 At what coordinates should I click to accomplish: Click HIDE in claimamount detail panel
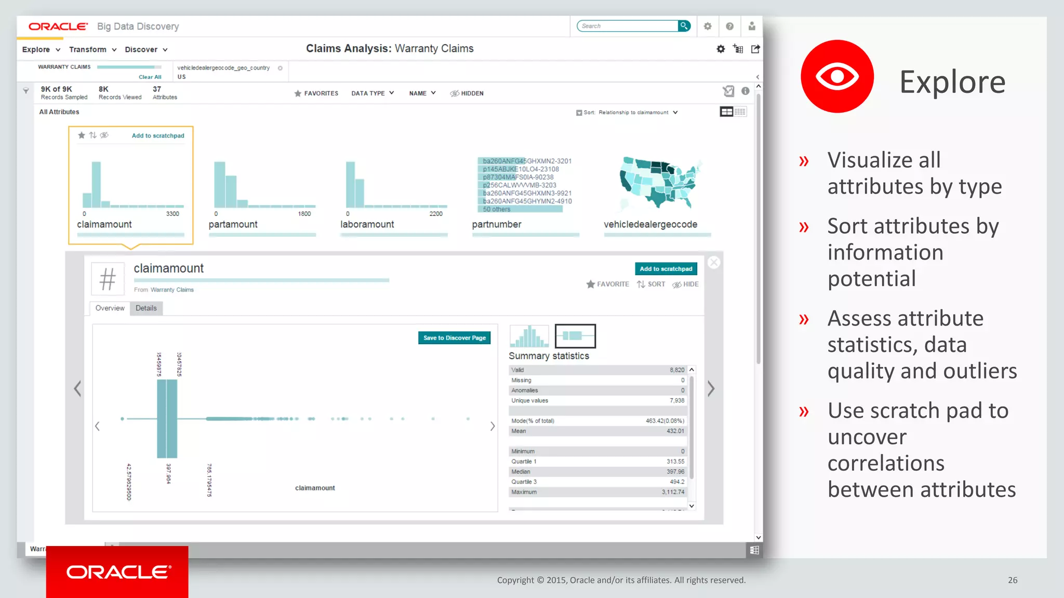pos(685,284)
